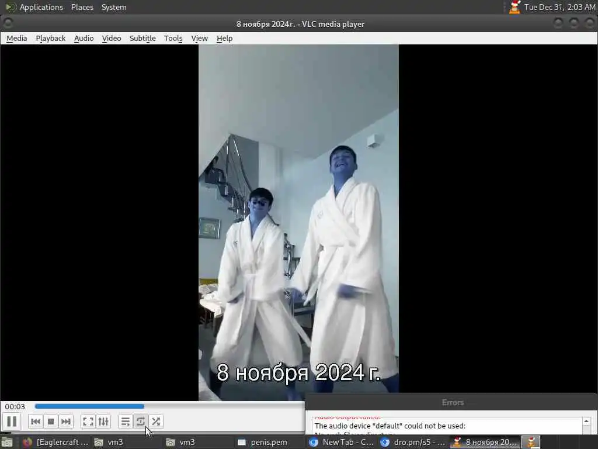Click the date and time clock
This screenshot has height=449, width=598.
(559, 7)
